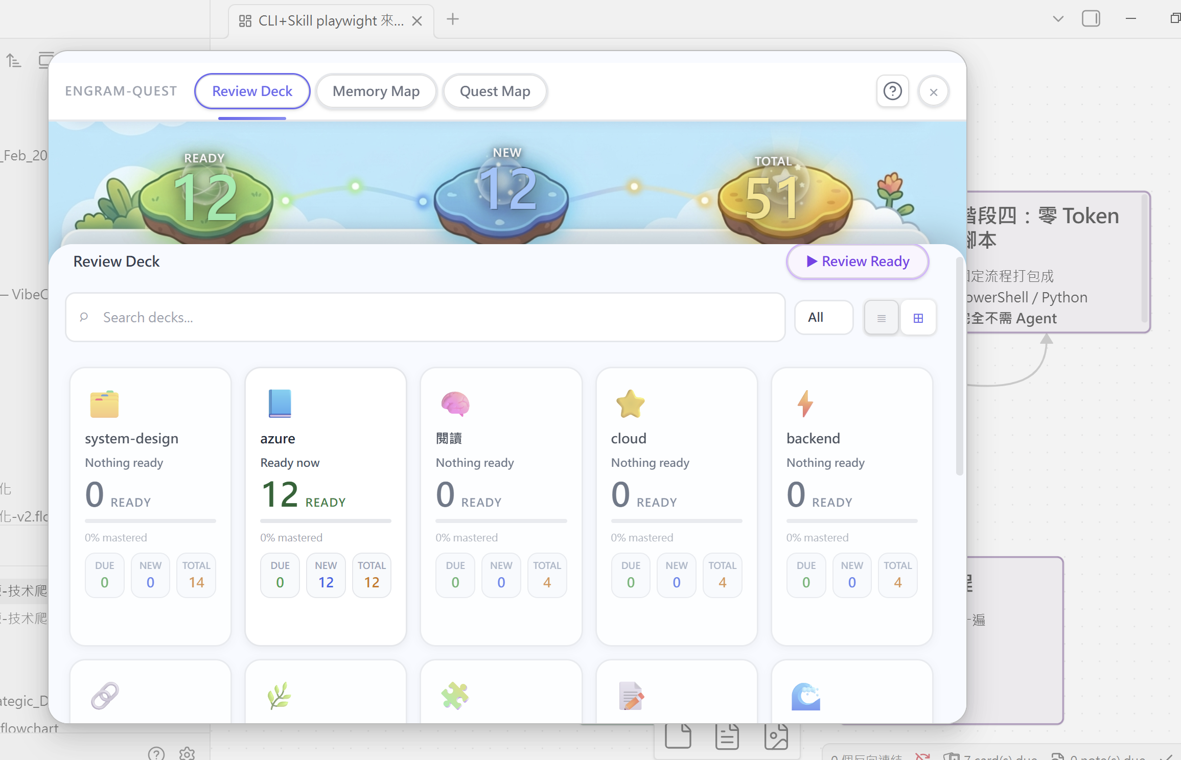Viewport: 1181px width, 760px height.
Task: Open the azure deck book icon
Action: (280, 403)
